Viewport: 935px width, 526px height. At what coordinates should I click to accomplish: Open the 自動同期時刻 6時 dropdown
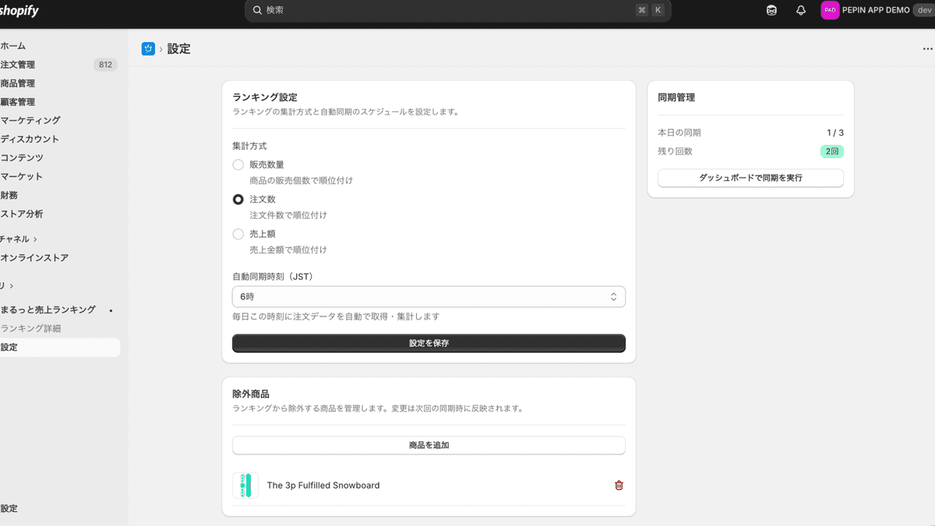pyautogui.click(x=429, y=297)
